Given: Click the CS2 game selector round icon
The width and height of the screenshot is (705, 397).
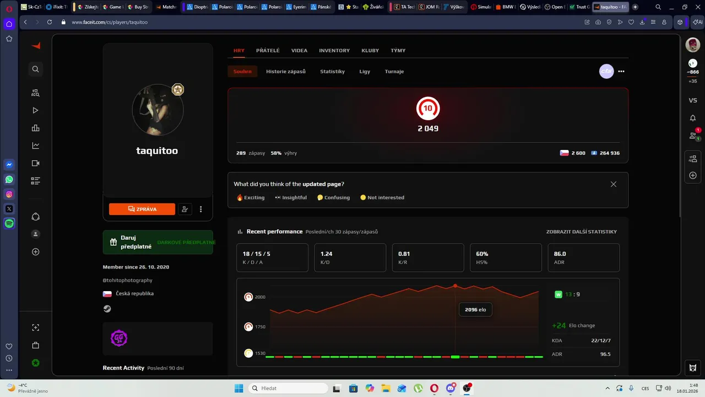Looking at the screenshot, I should coord(606,71).
